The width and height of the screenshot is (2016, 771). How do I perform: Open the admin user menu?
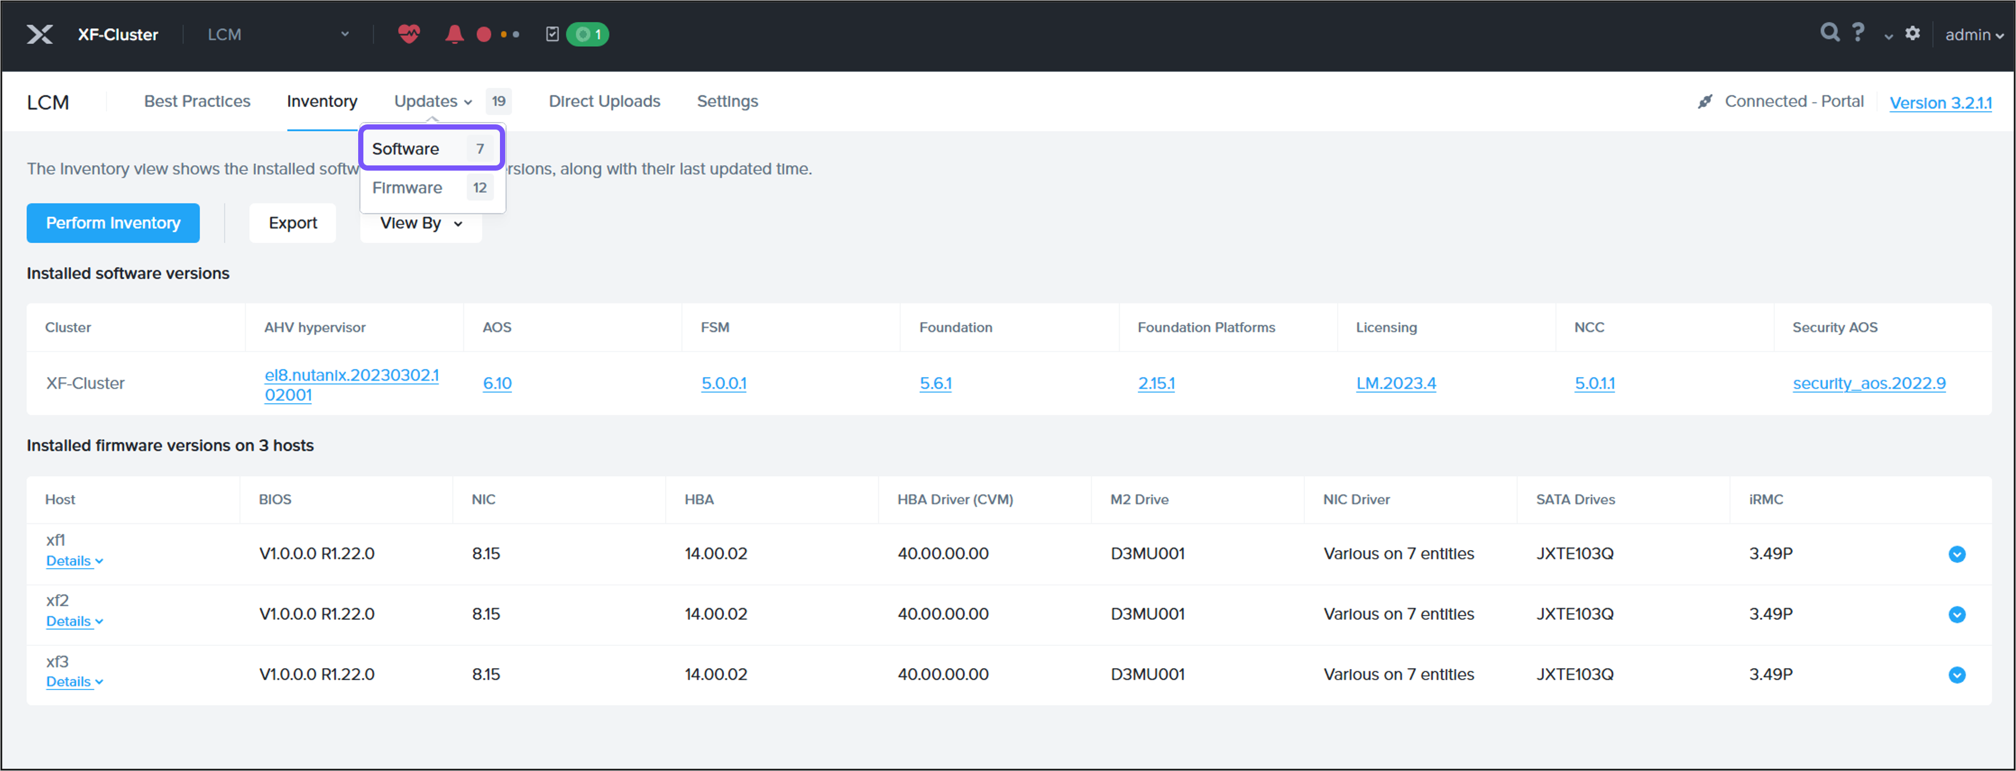point(1974,35)
